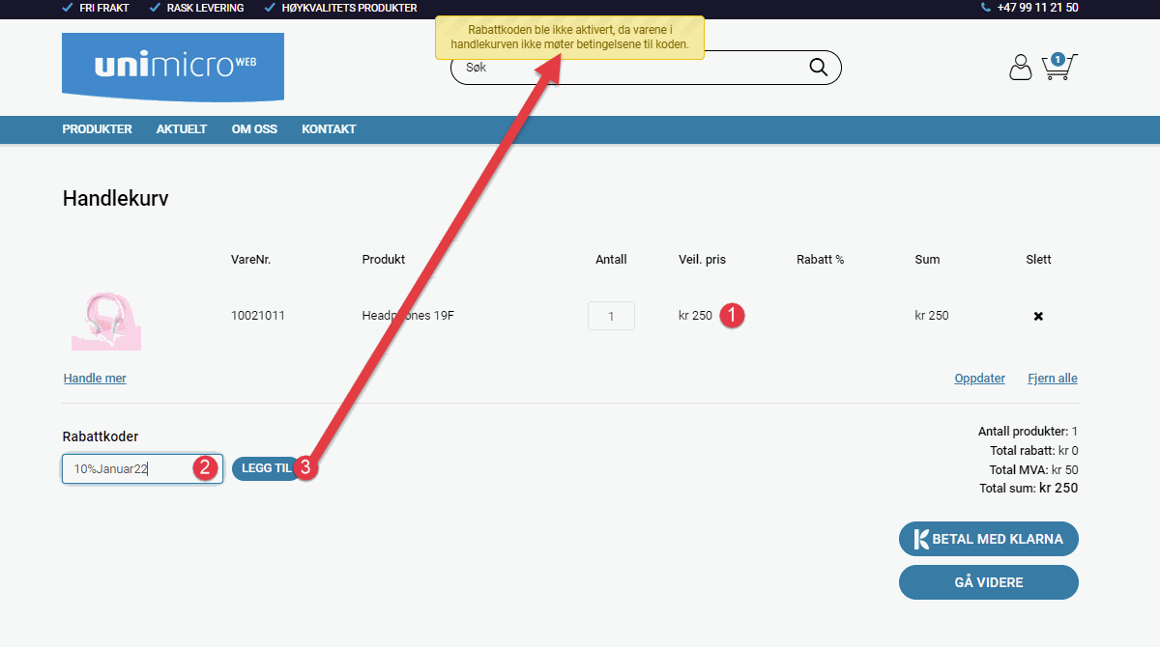Go to the Aktuelt menu item
The height and width of the screenshot is (647, 1160).
click(x=182, y=129)
